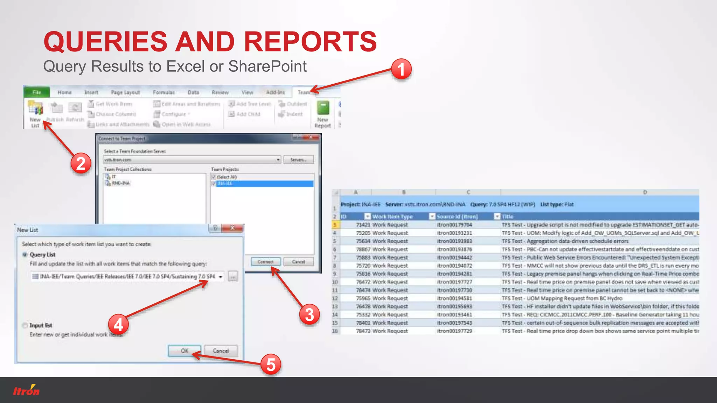Screen dimensions: 717x403
Task: Click Add Tree Level command
Action: point(249,104)
